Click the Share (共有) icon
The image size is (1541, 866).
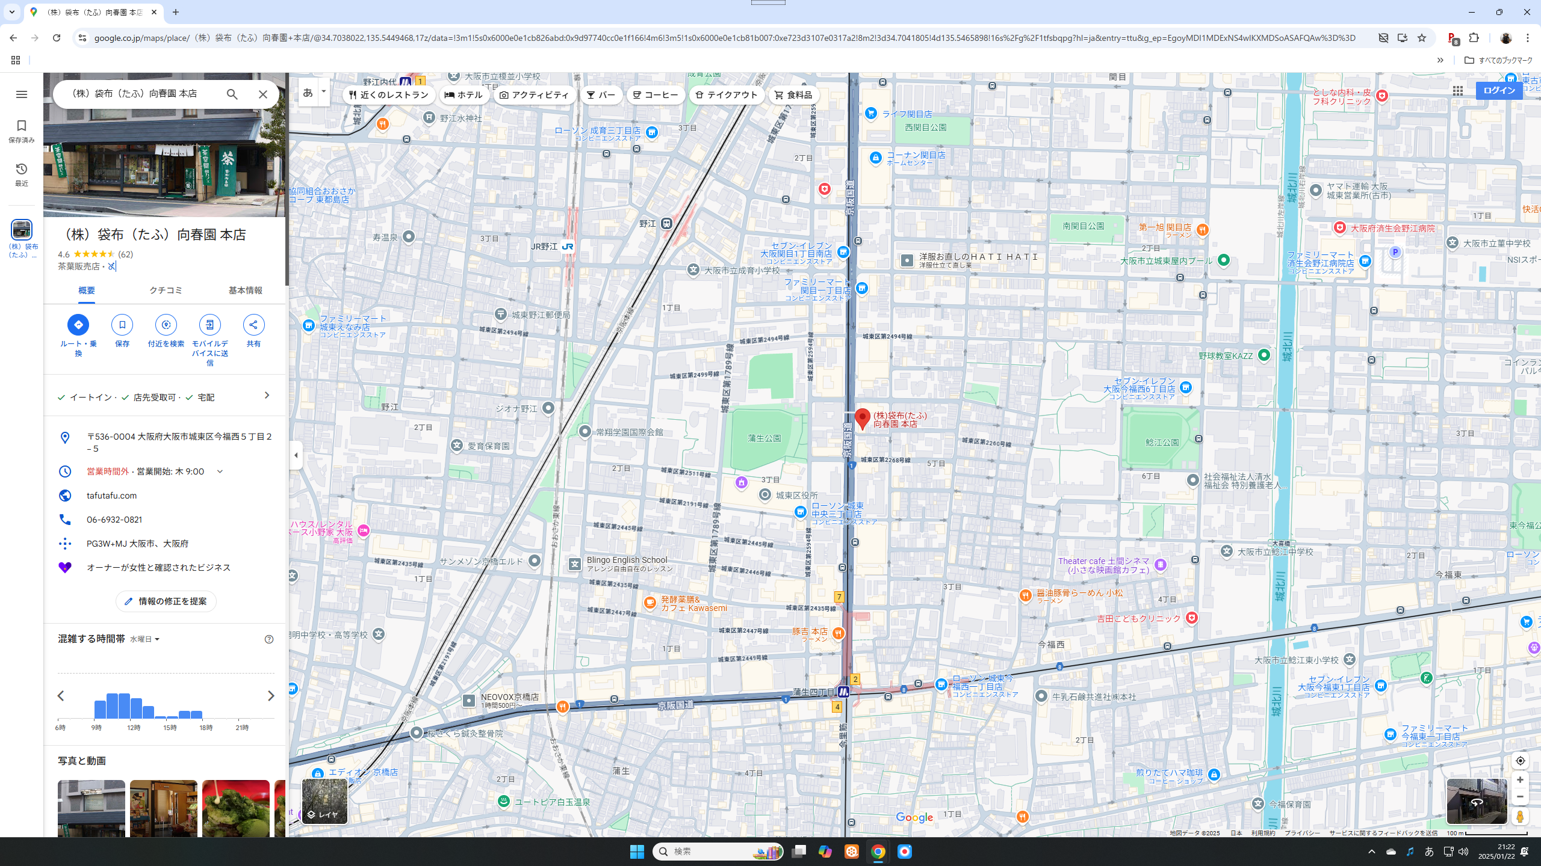pyautogui.click(x=253, y=325)
